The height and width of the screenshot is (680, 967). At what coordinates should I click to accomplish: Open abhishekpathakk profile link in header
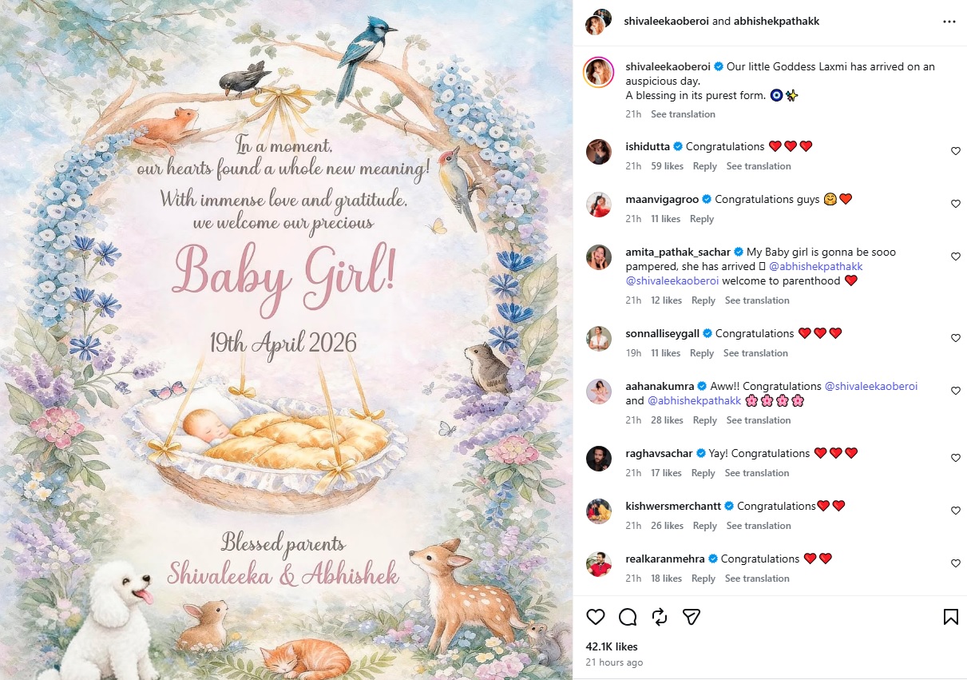776,22
